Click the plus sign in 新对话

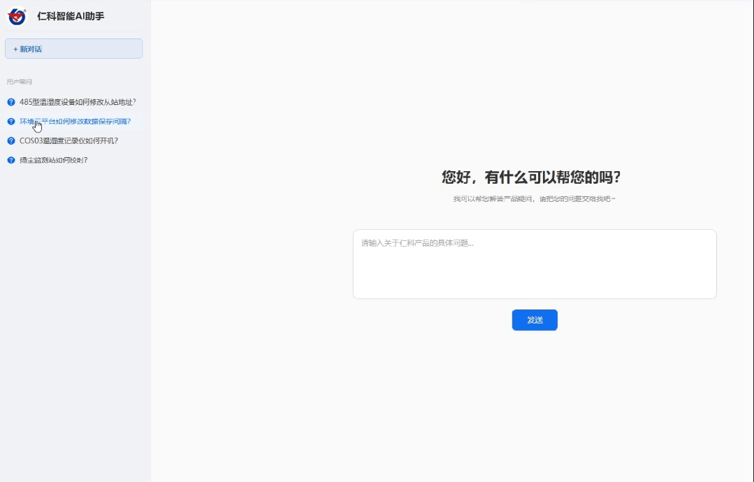(x=15, y=49)
